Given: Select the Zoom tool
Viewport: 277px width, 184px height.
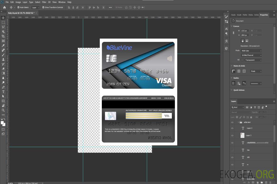Looking at the screenshot, I should point(3,110).
